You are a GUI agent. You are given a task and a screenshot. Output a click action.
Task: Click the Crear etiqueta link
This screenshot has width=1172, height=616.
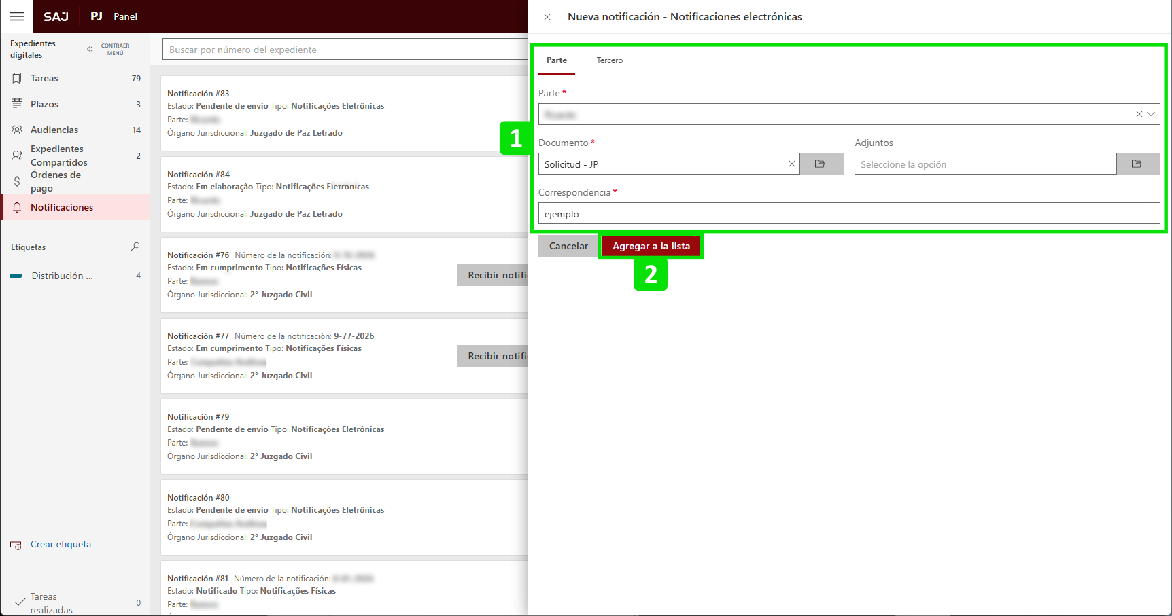click(x=61, y=544)
